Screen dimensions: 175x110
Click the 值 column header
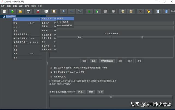coord(142,37)
